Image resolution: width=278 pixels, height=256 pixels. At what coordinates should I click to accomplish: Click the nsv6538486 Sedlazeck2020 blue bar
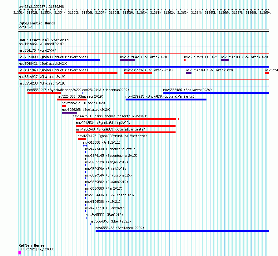(x=216, y=93)
